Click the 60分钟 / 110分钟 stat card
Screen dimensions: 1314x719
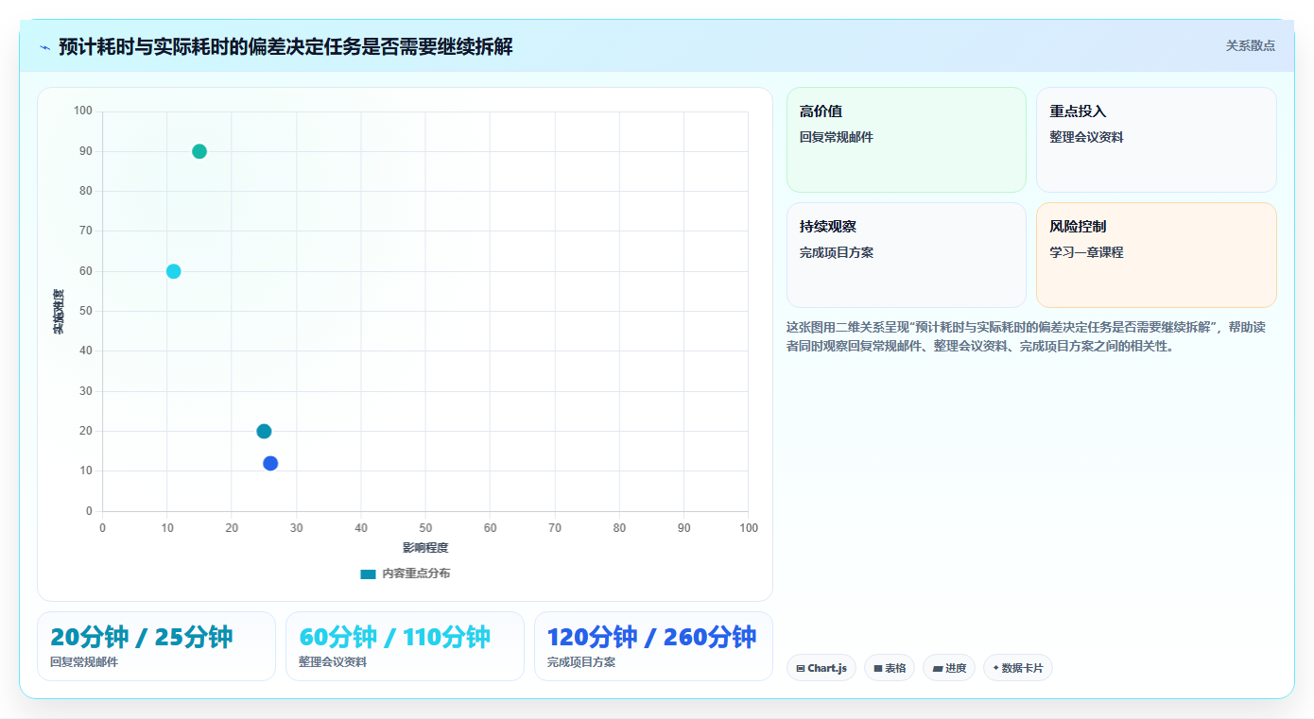(x=405, y=646)
